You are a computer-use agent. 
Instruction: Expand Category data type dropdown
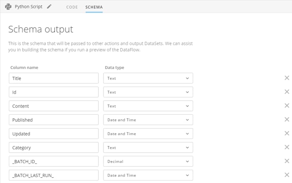[x=148, y=148]
